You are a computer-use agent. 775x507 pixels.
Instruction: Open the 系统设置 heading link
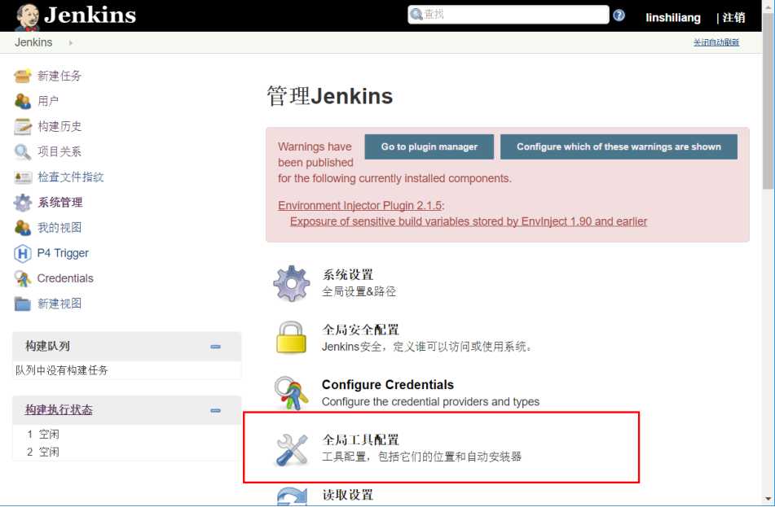click(x=347, y=274)
